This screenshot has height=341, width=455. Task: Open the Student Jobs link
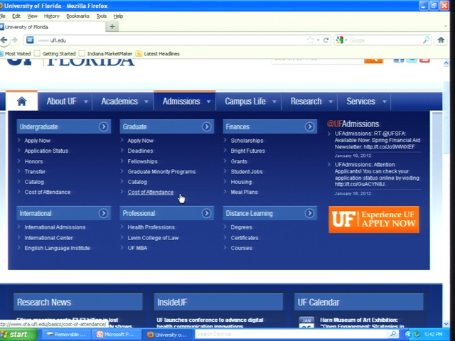tap(247, 172)
